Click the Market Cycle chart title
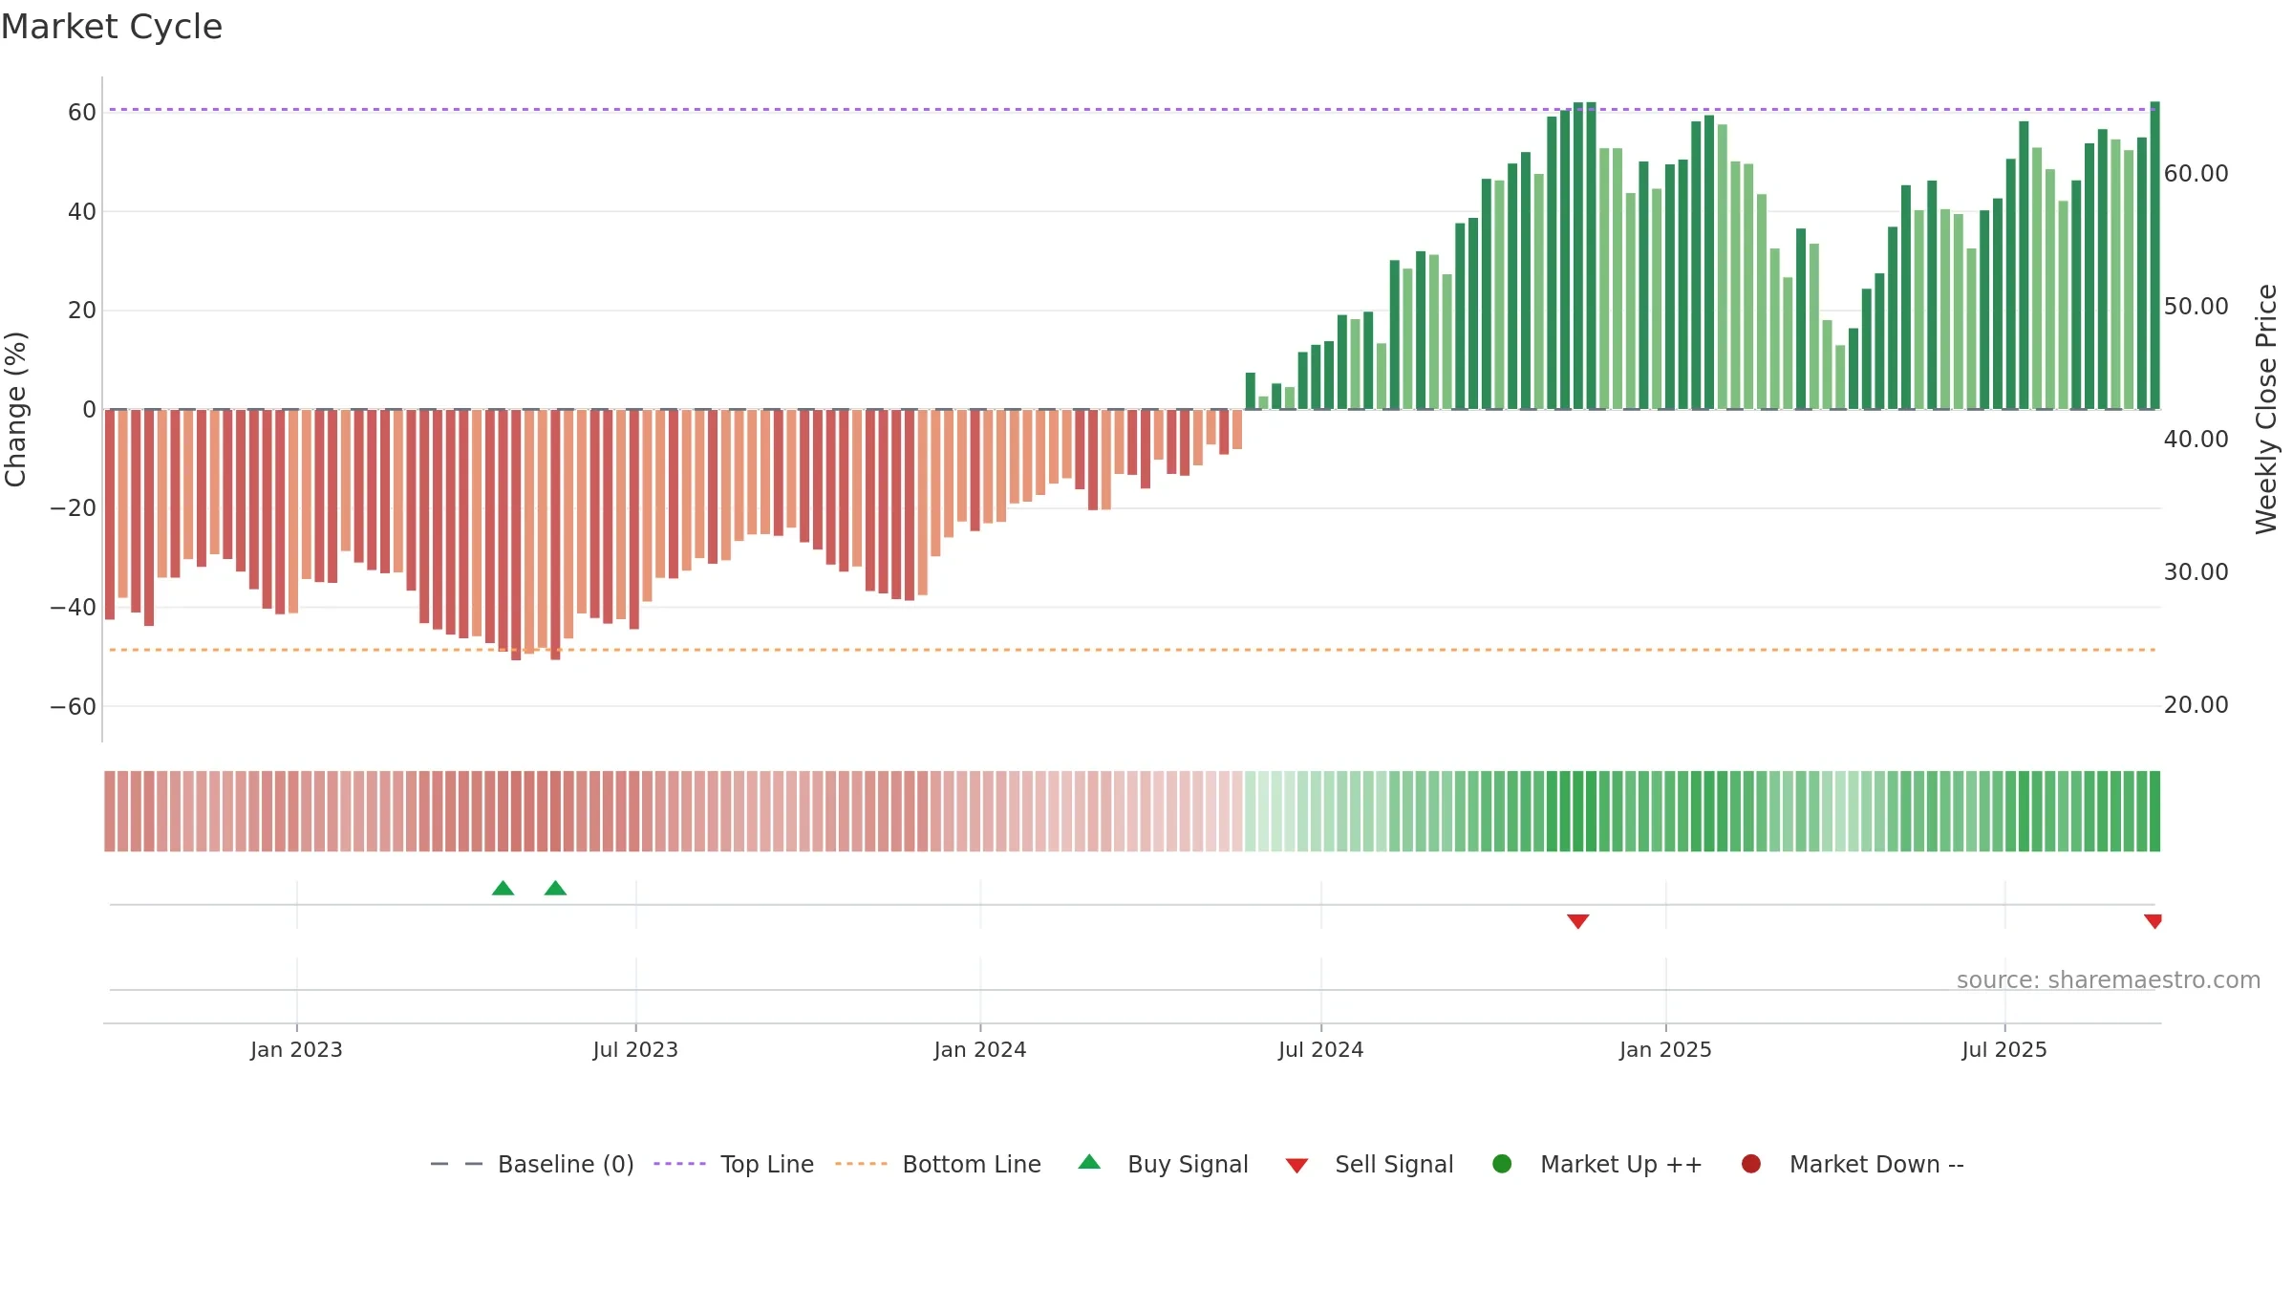2293x1290 pixels. click(112, 27)
